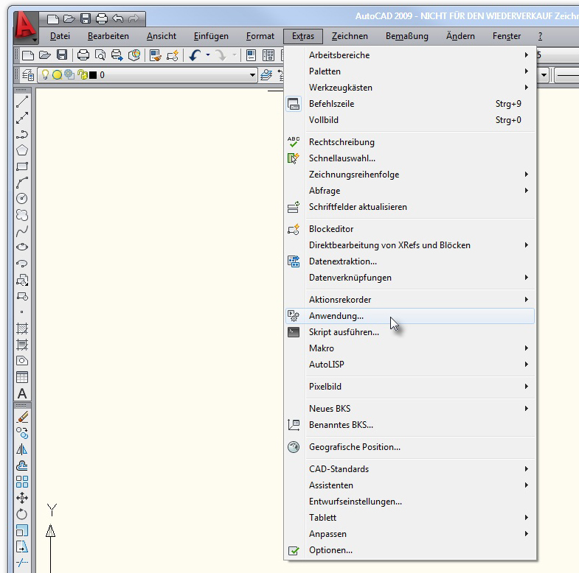Pick the Circle tool in the draw toolbar
The width and height of the screenshot is (579, 573).
pos(22,198)
